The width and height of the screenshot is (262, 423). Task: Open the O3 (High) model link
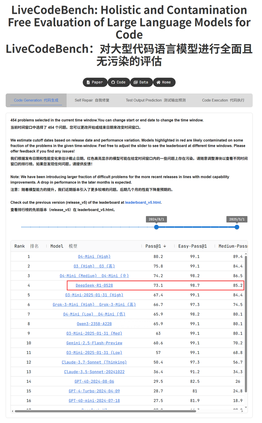point(94,266)
